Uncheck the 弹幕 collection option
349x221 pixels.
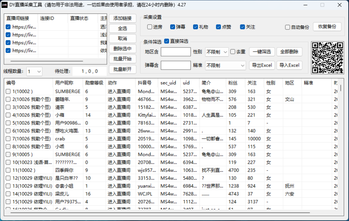coord(172,27)
